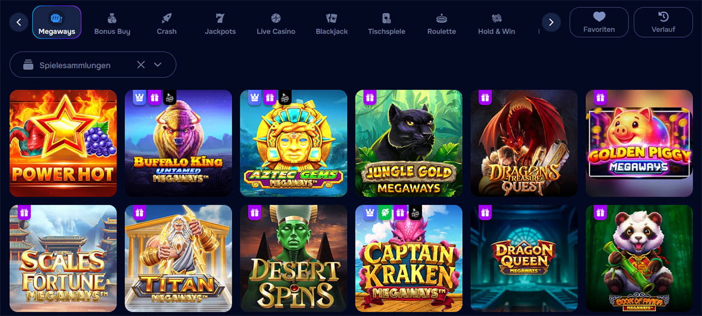Screen dimensions: 702x316
Task: Click the crown badge on Buffalo King
Action: pos(140,97)
